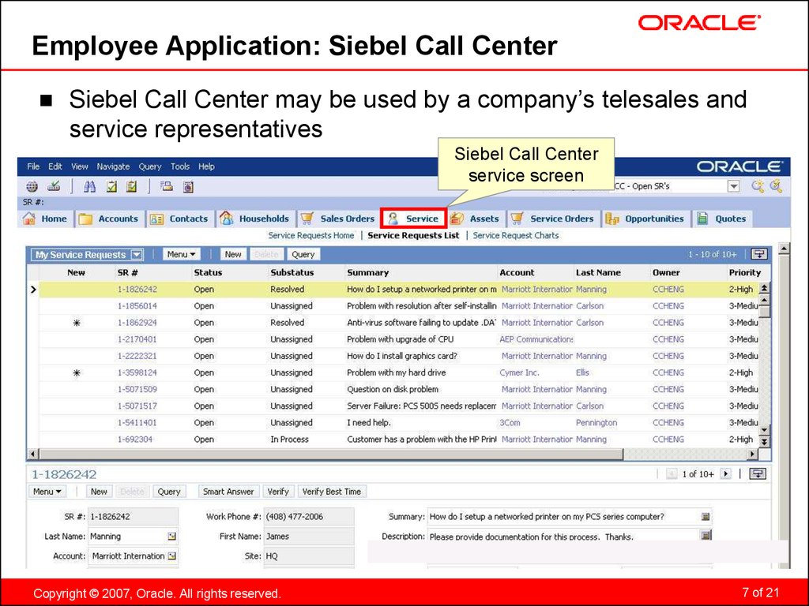
Task: Click the cart icon on Service Orders tab
Action: pos(517,219)
